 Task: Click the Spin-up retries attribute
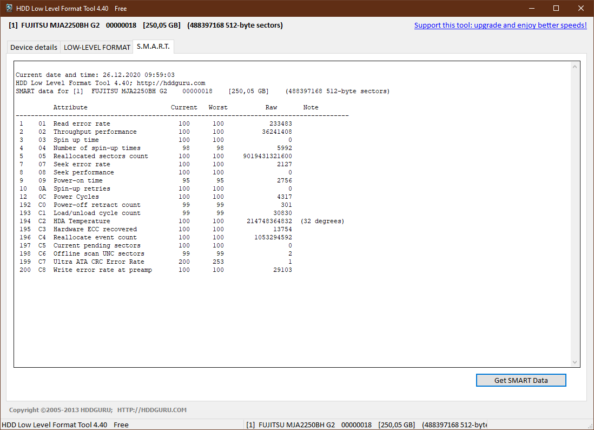pyautogui.click(x=156, y=188)
